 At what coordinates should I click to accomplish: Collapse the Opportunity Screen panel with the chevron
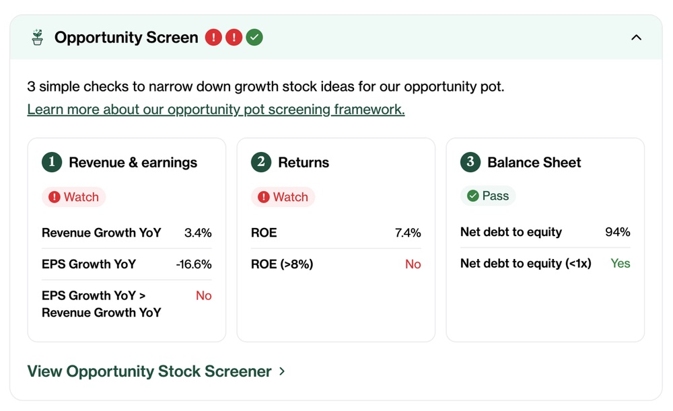[636, 37]
